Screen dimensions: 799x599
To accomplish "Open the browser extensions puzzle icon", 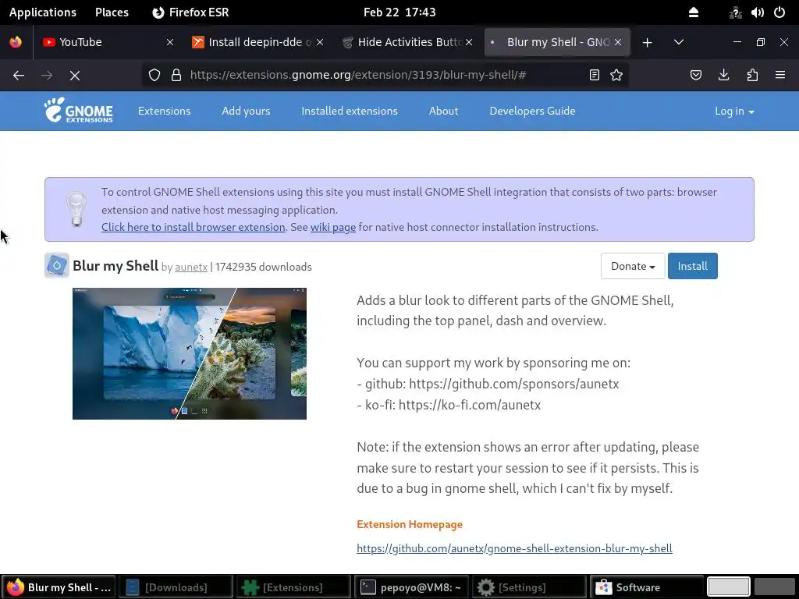I will pos(752,76).
